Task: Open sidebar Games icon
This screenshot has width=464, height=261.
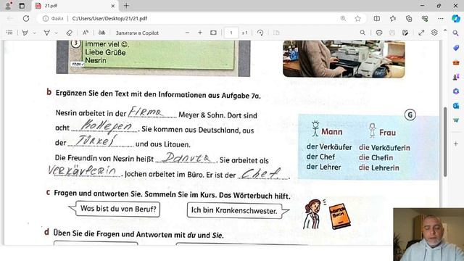Action: (x=456, y=77)
